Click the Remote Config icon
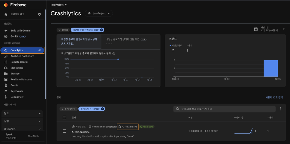 click(x=6, y=62)
